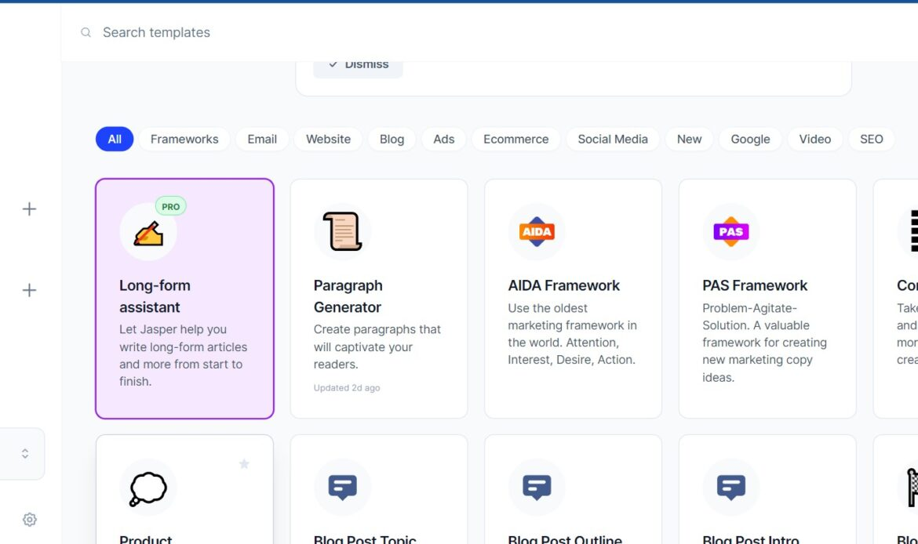Click the Blog Post Outline chat icon
The width and height of the screenshot is (918, 544).
pyautogui.click(x=537, y=488)
